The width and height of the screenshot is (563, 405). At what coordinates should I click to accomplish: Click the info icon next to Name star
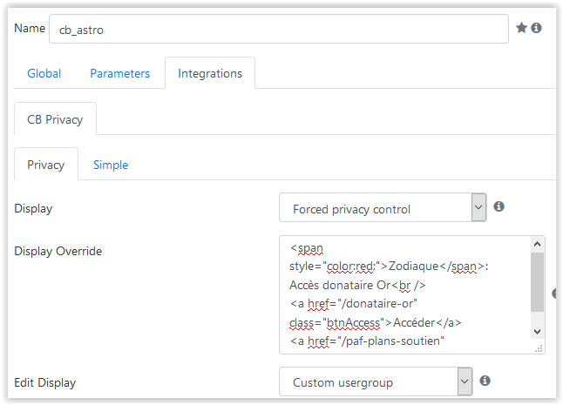(x=537, y=28)
